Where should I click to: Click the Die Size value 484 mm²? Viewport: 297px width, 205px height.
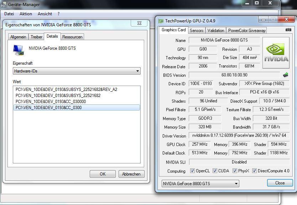coord(249,58)
